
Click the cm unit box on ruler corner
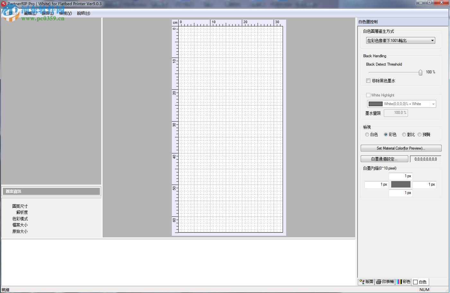[x=175, y=23]
